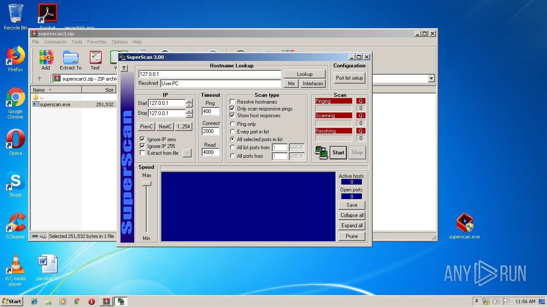Click WinRAR Test archive icon
Image resolution: width=547 pixels, height=307 pixels.
pos(95,60)
